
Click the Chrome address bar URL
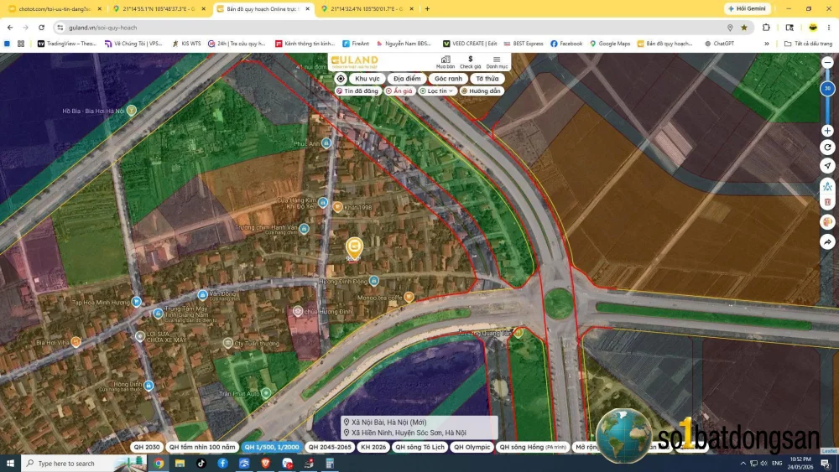point(102,28)
